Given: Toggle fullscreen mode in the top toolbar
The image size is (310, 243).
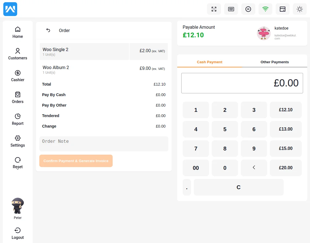Looking at the screenshot, I should (x=214, y=9).
